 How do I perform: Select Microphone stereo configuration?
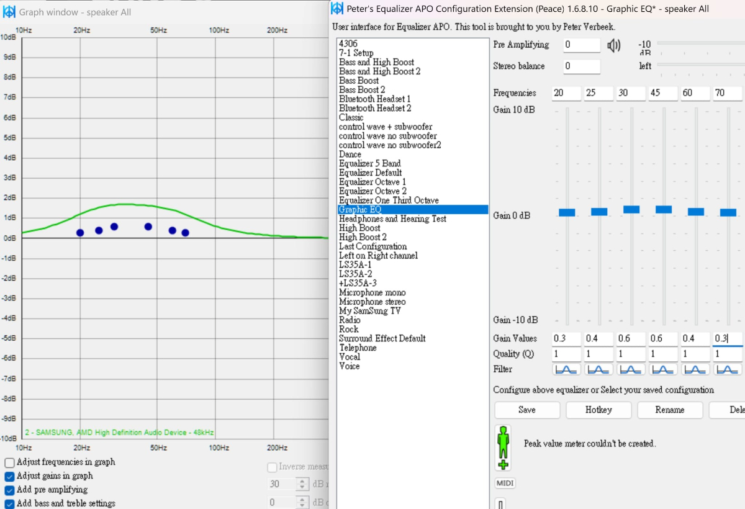click(x=372, y=302)
